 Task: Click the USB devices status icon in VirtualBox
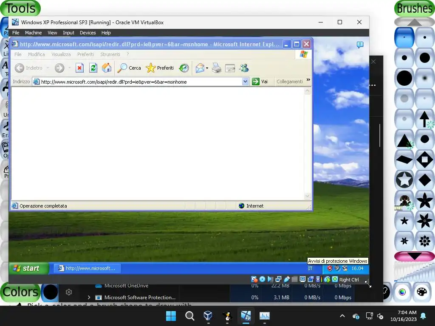(287, 279)
